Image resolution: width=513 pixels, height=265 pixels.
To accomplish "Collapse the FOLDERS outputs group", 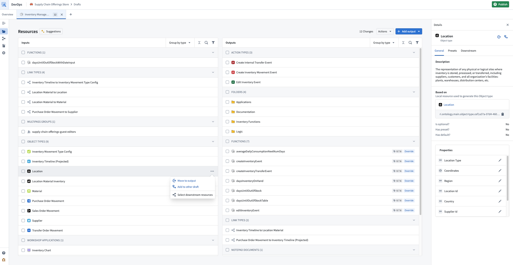I will tap(414, 92).
